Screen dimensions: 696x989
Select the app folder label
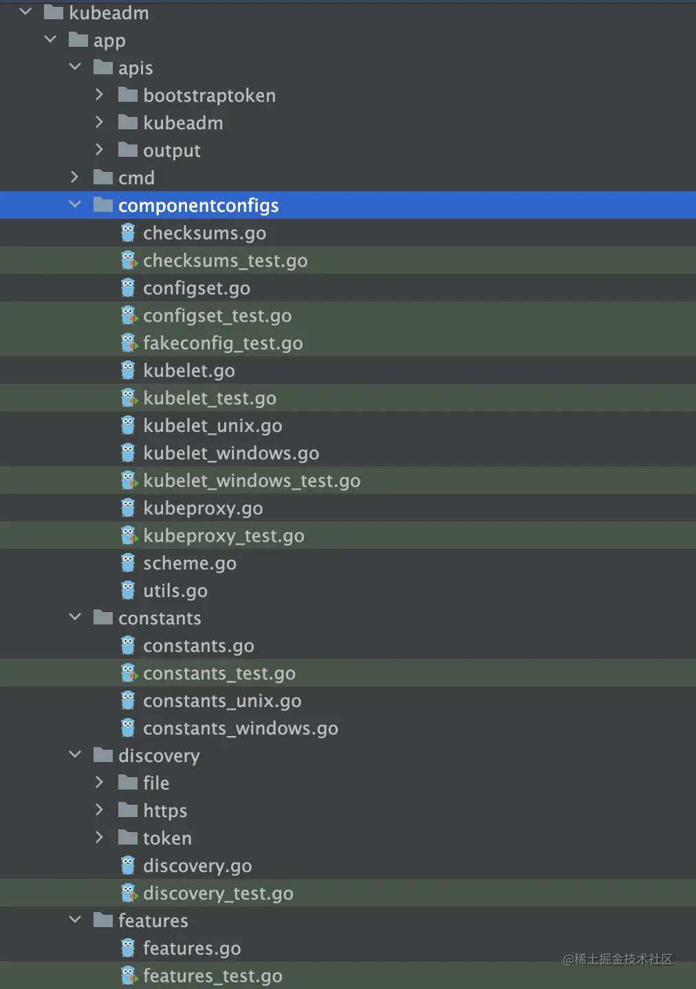(109, 41)
